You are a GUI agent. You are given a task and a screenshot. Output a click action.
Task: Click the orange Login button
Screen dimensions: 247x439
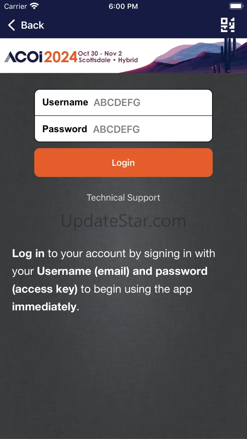pyautogui.click(x=123, y=162)
